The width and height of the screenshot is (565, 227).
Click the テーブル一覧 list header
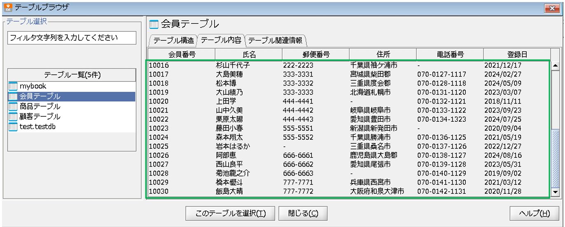[72, 75]
